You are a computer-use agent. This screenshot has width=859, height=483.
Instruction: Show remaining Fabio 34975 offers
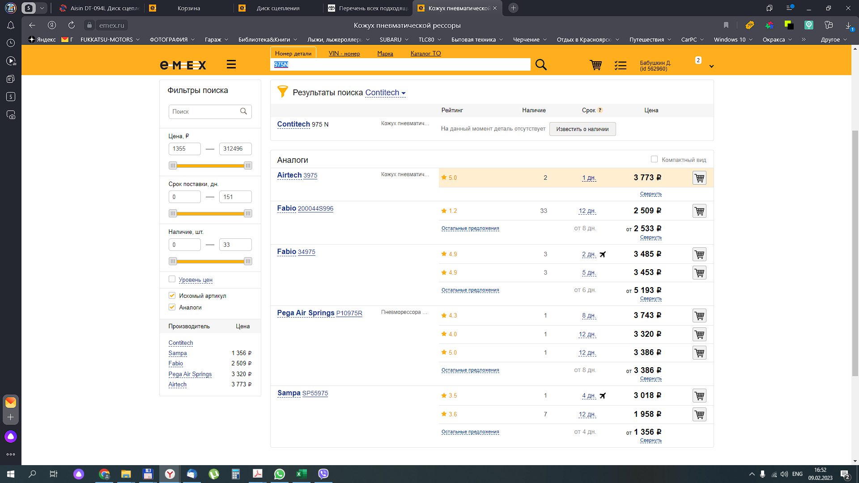coord(470,290)
